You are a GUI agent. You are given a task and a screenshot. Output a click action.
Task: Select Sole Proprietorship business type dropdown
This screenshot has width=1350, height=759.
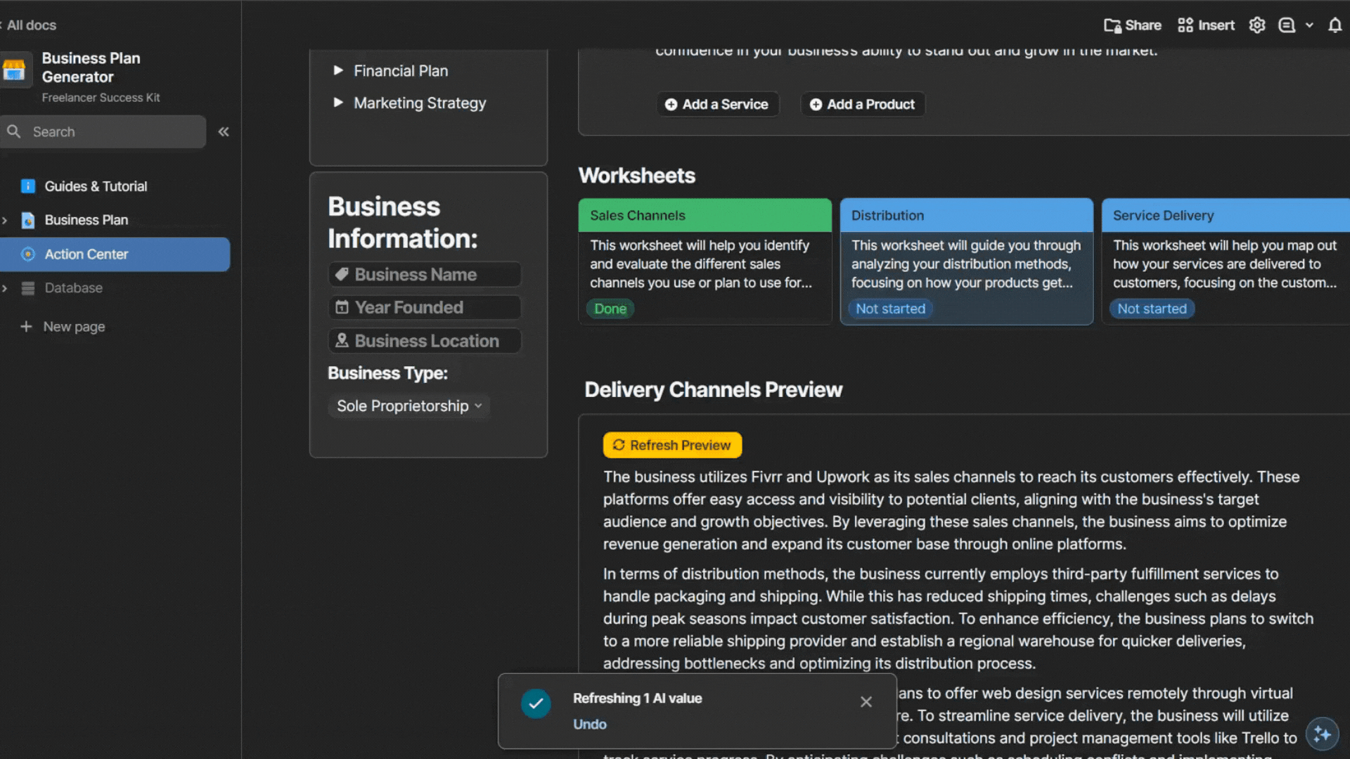coord(408,405)
